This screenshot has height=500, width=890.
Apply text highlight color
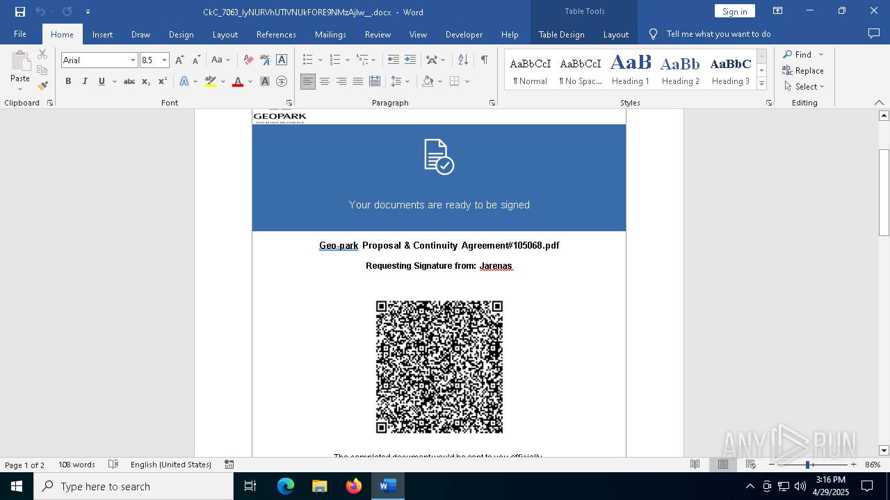(x=211, y=81)
